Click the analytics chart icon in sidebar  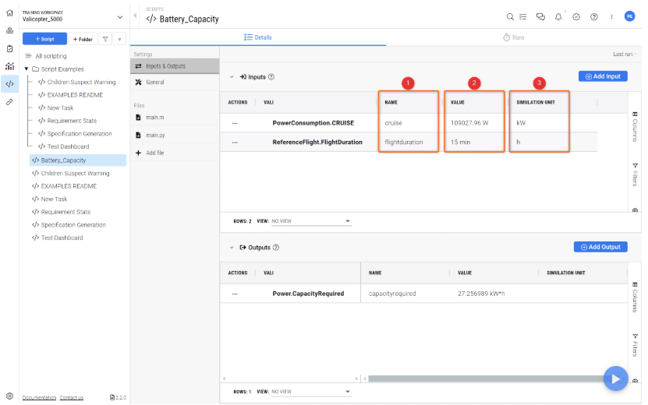(9, 66)
